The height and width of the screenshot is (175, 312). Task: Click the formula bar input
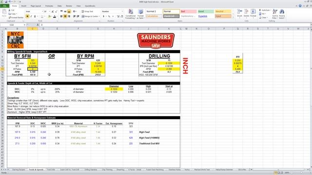coord(175,25)
